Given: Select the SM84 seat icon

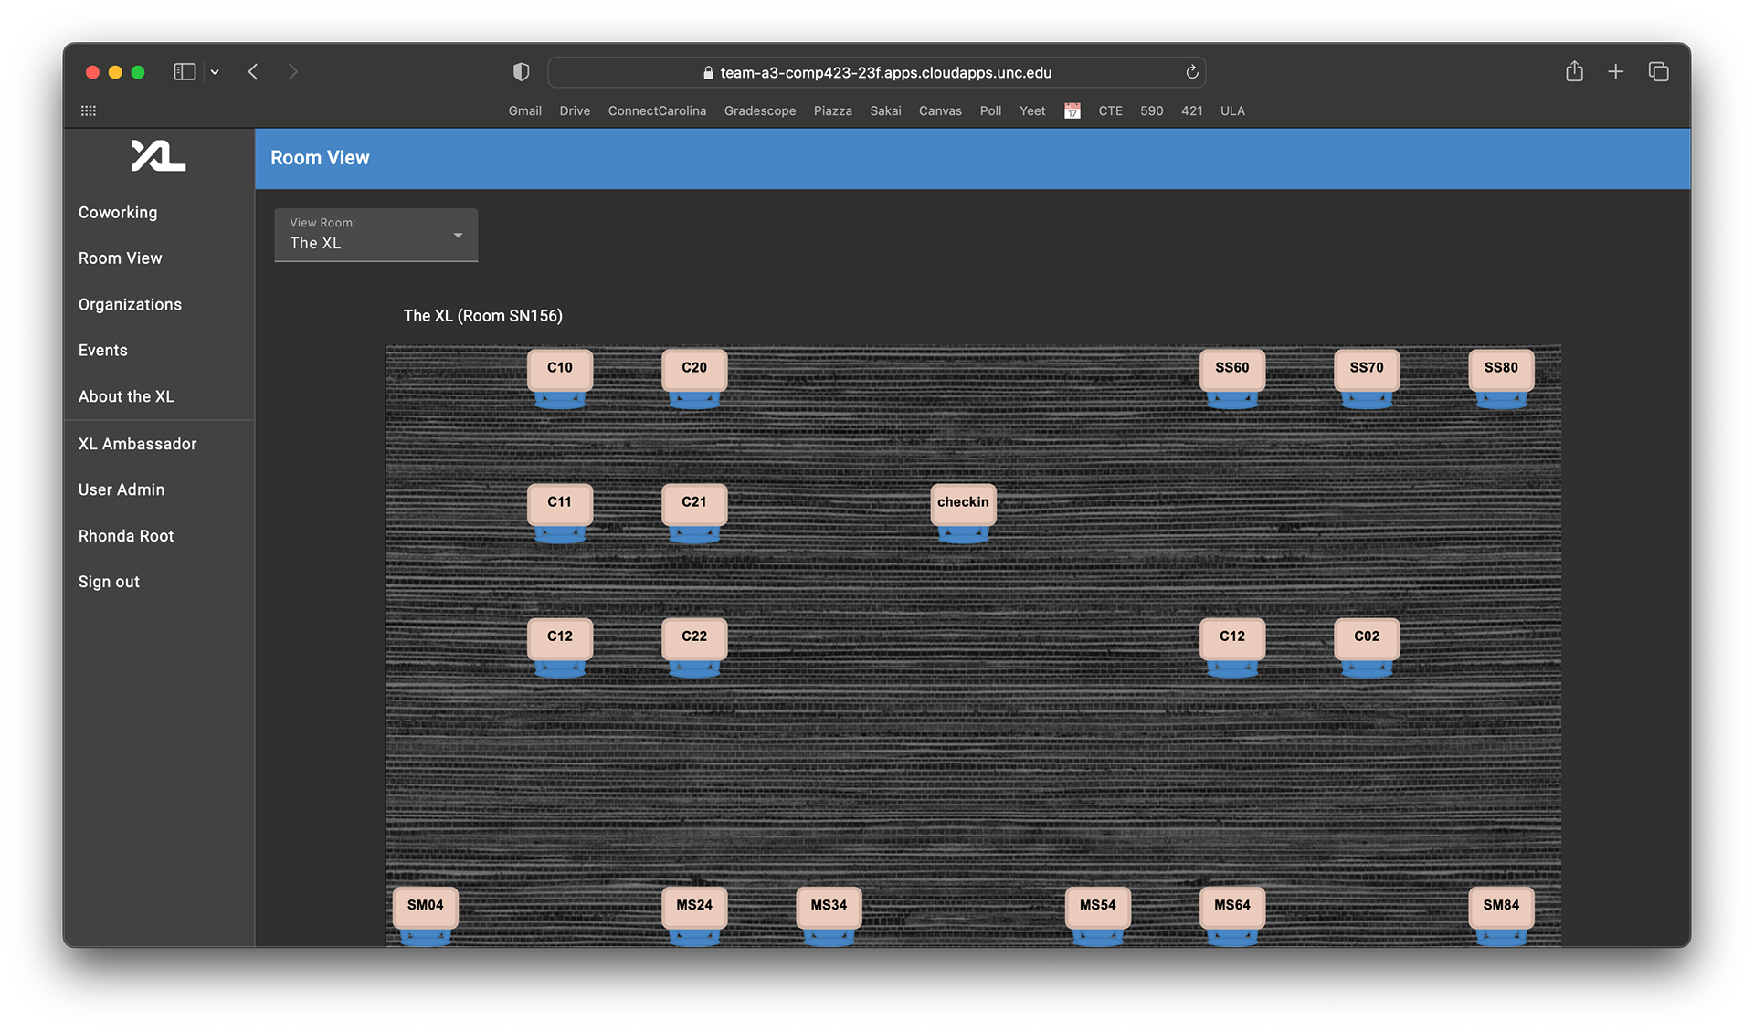Looking at the screenshot, I should pos(1500,906).
